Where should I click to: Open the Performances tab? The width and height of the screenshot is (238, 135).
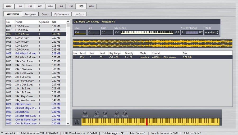coord(61,14)
